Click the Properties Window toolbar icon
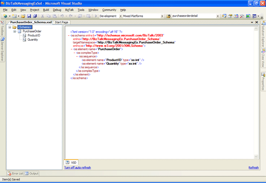Viewport: 266px width, 183px height. click(x=230, y=16)
